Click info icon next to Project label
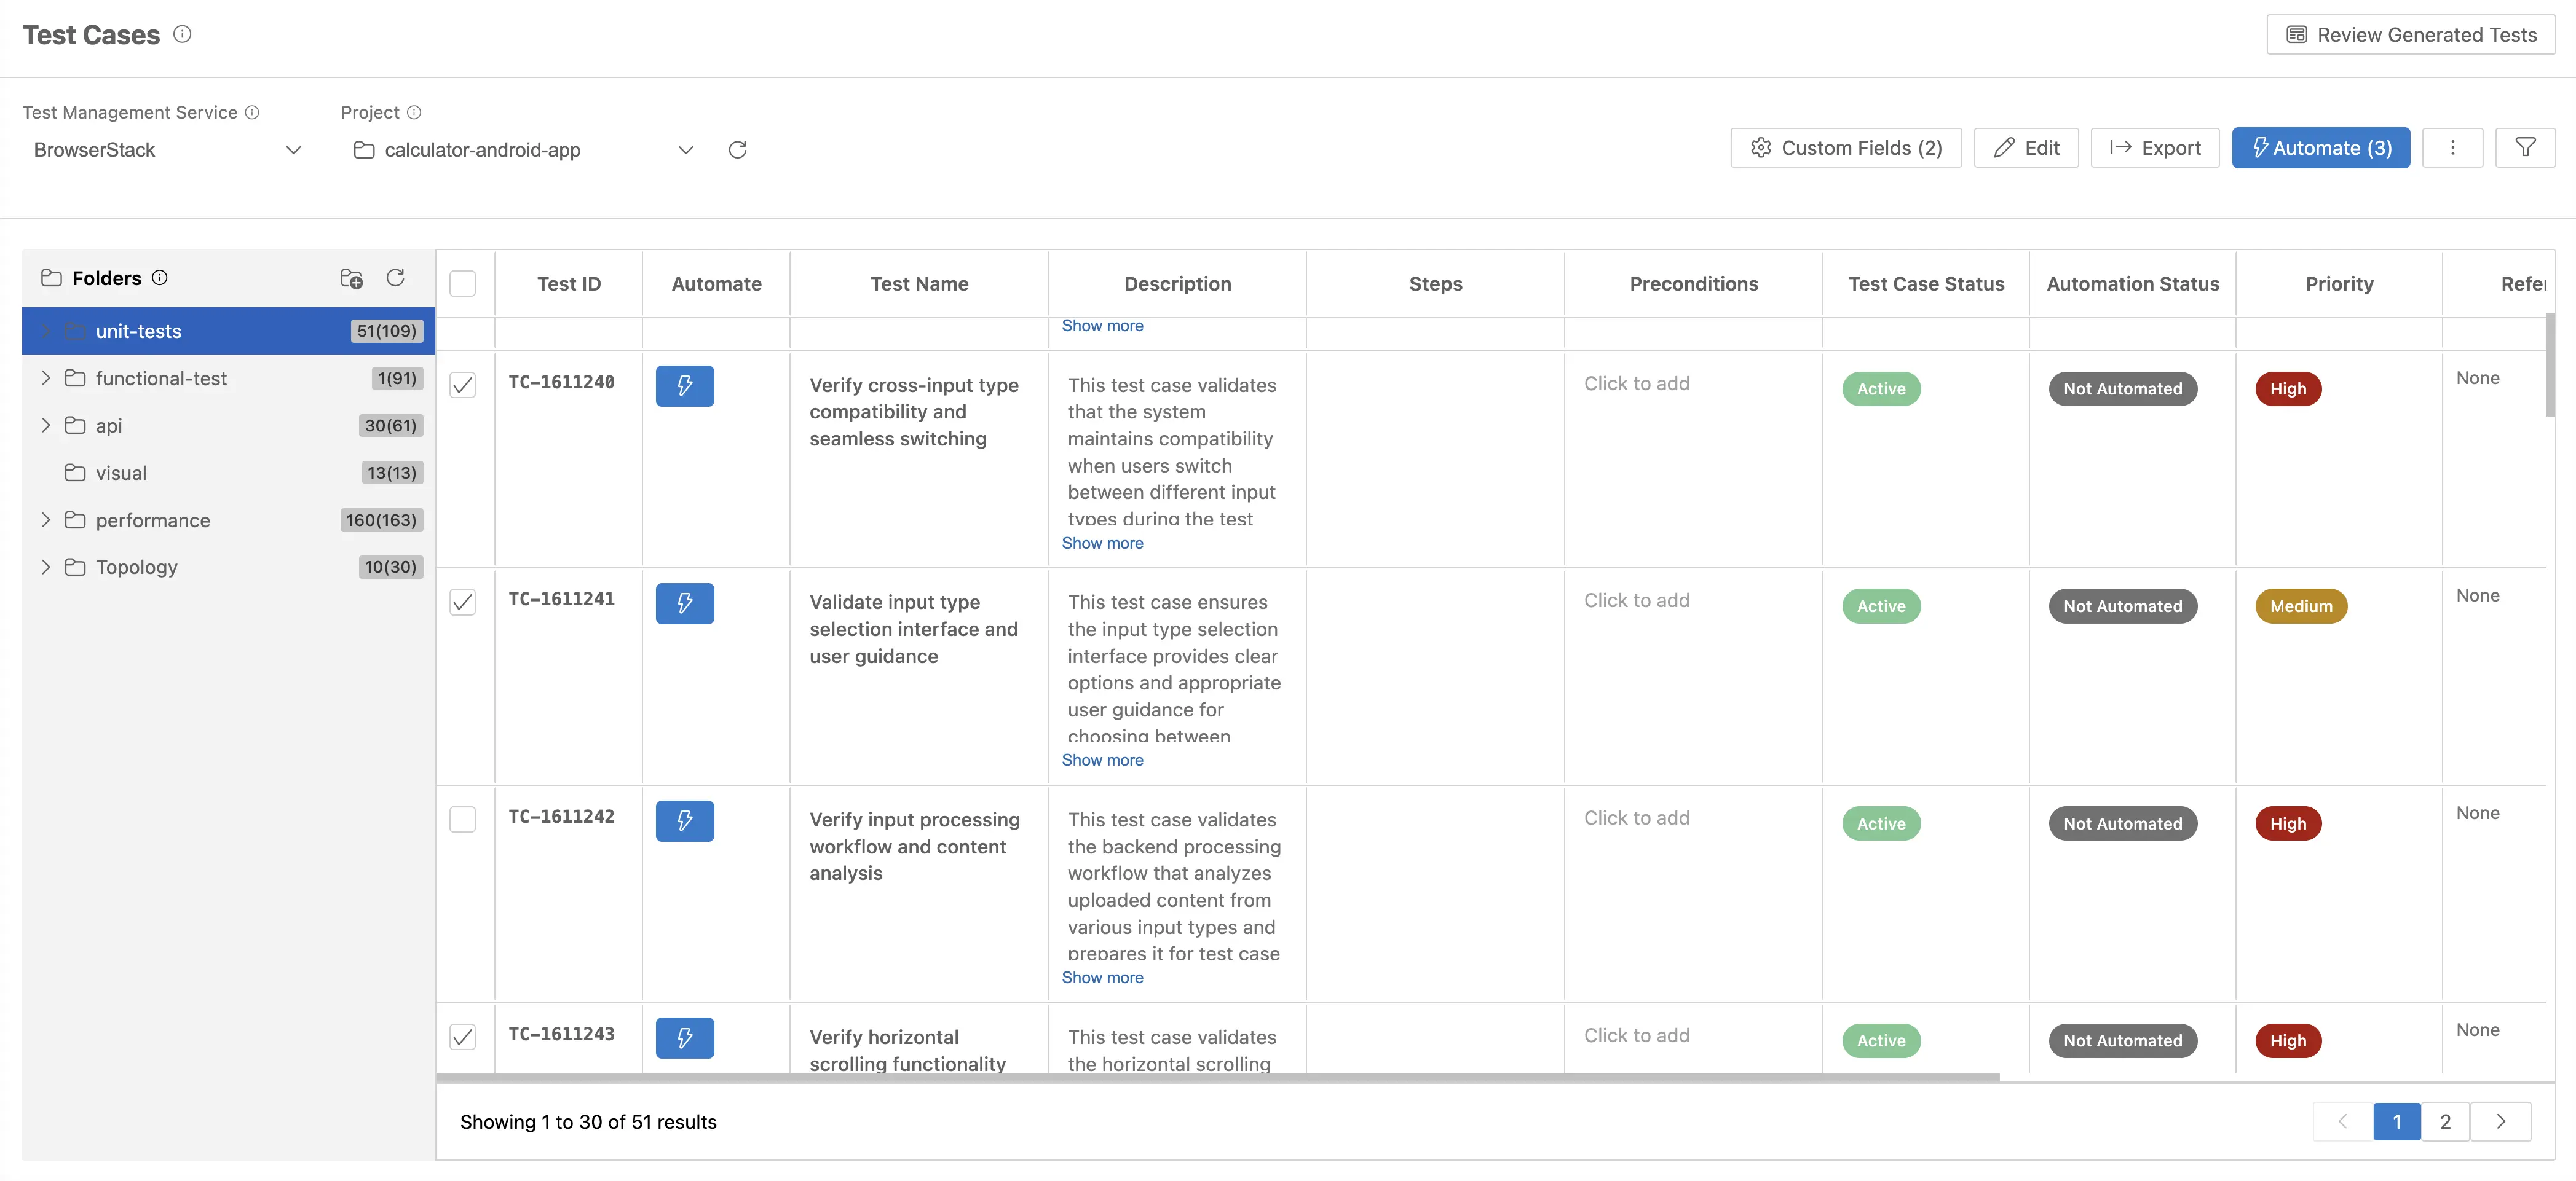This screenshot has height=1181, width=2576. tap(414, 112)
